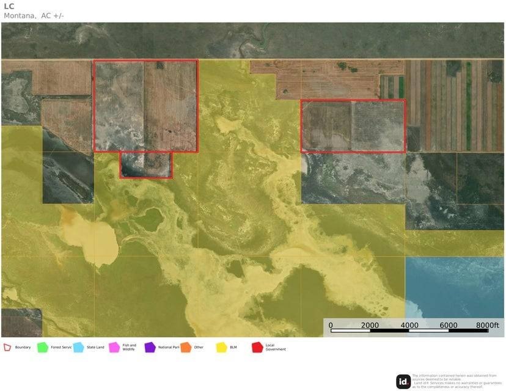Select the large red-outlined parcel at left
The image size is (506, 391).
pyautogui.click(x=146, y=106)
